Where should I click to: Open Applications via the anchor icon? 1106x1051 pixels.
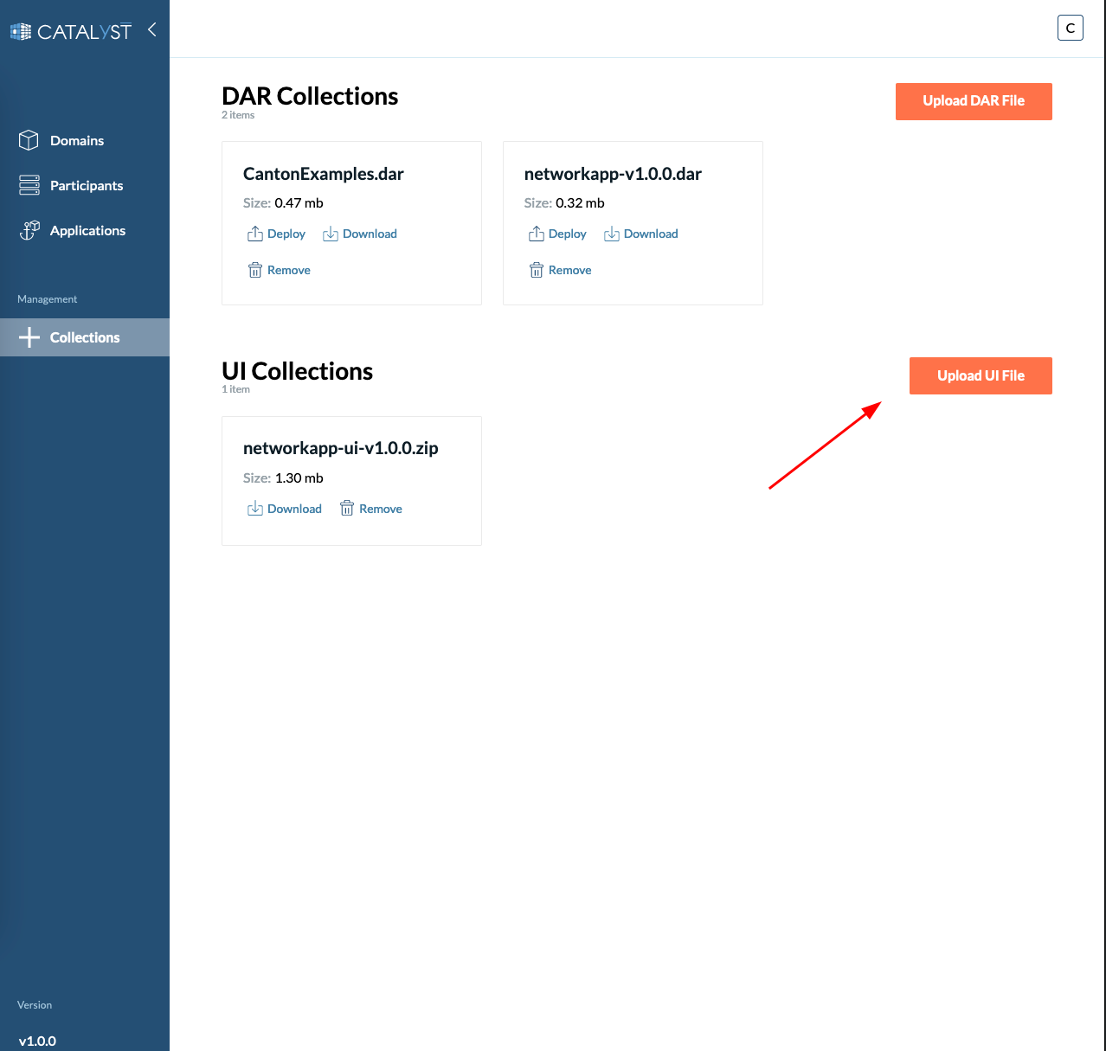[29, 229]
